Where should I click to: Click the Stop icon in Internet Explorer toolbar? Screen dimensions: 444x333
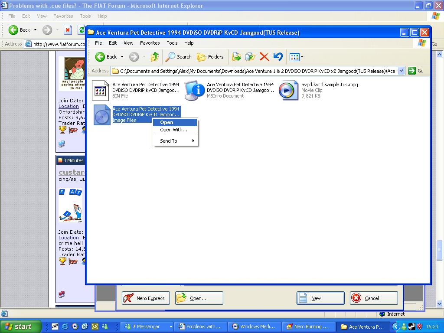pos(68,30)
